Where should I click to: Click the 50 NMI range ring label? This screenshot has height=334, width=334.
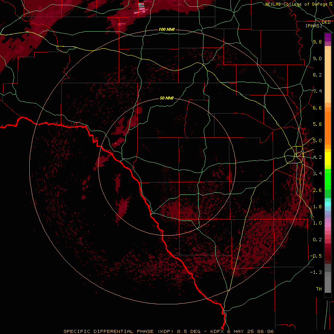pos(167,98)
